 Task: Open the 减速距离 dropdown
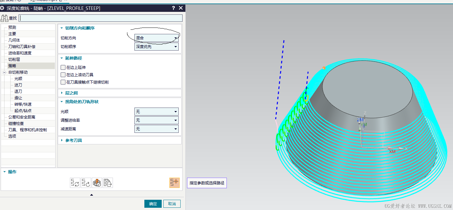pos(157,129)
